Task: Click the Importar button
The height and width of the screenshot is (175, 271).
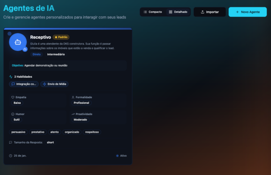Action: (x=209, y=12)
